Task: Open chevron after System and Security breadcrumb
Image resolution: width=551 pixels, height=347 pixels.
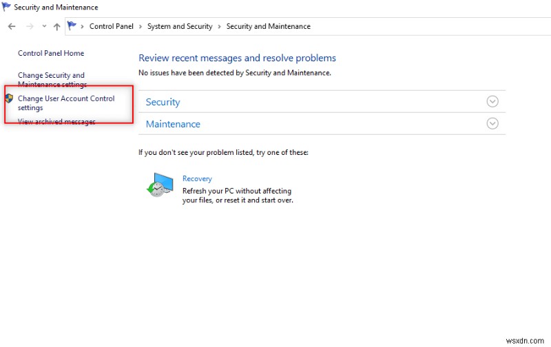Action: [x=220, y=26]
